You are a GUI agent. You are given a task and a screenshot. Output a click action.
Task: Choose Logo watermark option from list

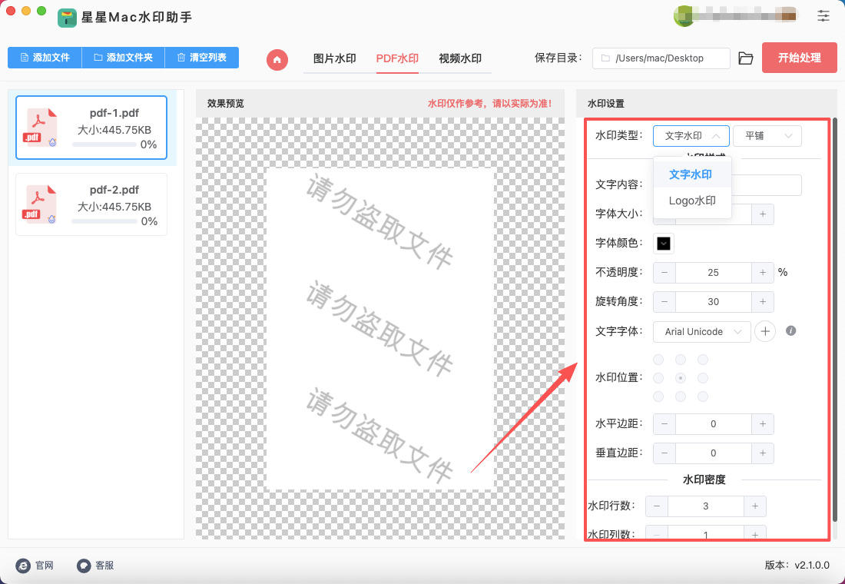coord(691,201)
